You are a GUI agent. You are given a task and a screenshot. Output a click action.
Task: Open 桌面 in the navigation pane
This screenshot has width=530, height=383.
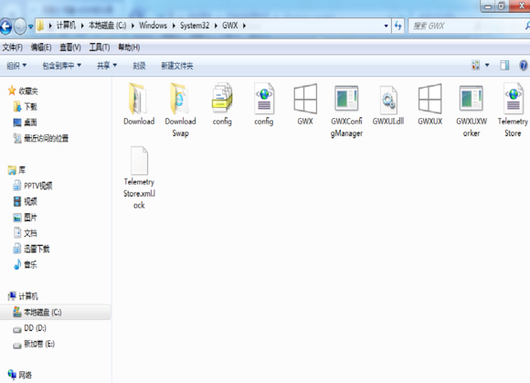pyautogui.click(x=30, y=122)
